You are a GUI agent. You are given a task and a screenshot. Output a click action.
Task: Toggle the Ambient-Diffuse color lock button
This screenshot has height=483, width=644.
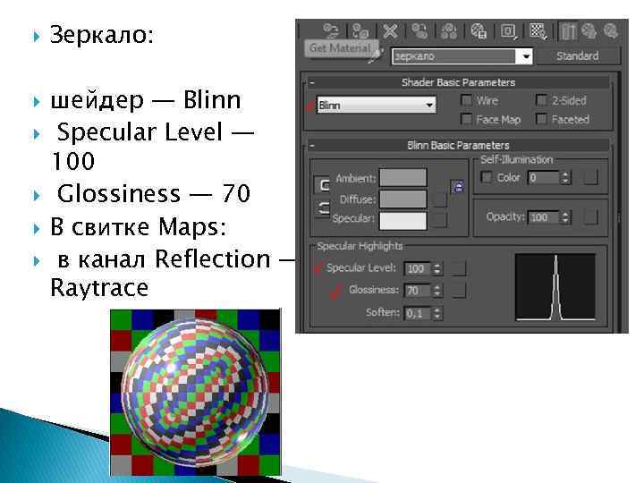pos(323,185)
